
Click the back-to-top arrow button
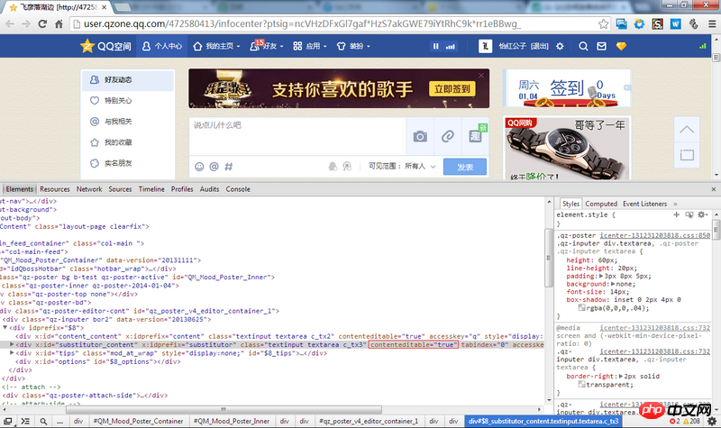coord(687,130)
